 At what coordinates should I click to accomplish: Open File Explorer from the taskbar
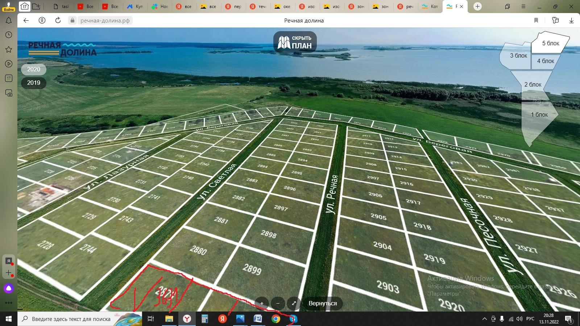pyautogui.click(x=169, y=319)
